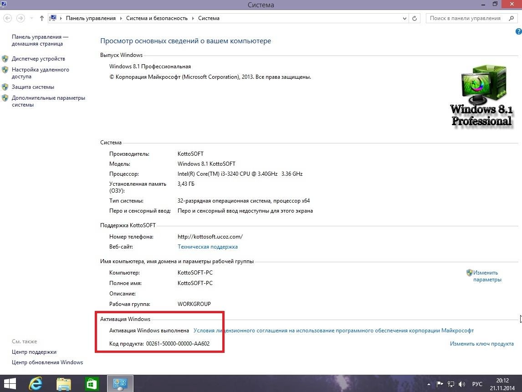
Task: Click shield icon beside Защита системы
Action: coord(5,87)
